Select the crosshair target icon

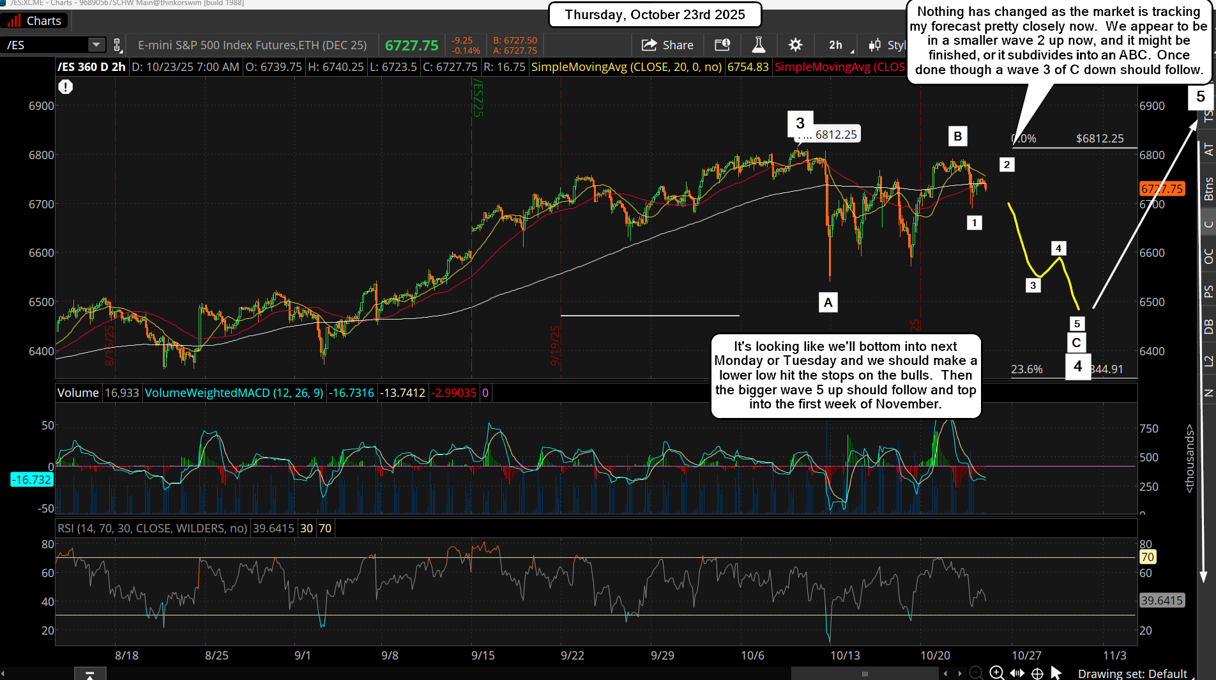pyautogui.click(x=1037, y=672)
